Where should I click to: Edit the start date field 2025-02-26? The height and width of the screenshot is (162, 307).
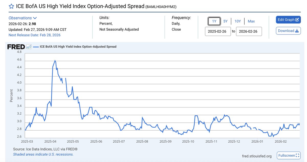[x=218, y=31]
